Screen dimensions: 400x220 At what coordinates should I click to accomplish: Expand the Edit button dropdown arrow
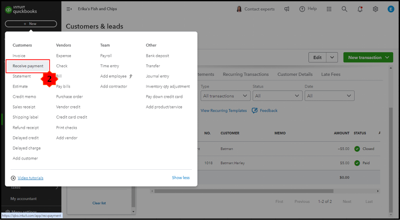point(332,57)
